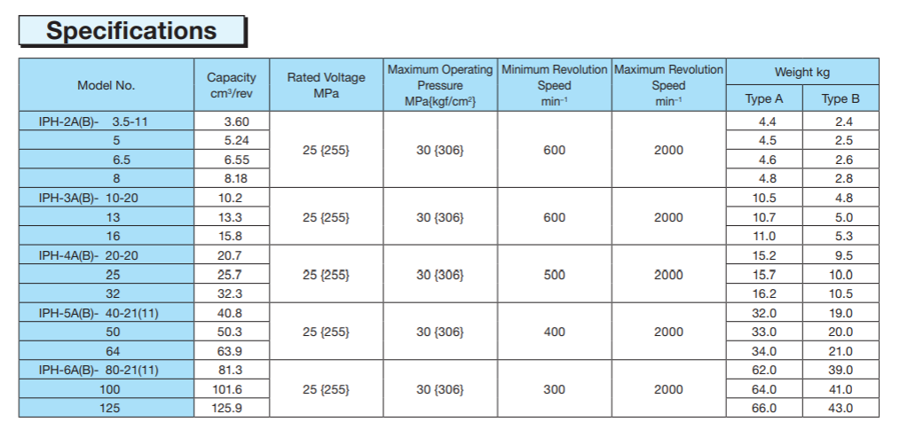The image size is (900, 430).
Task: Select the Rated Voltage MPa header
Action: click(326, 85)
